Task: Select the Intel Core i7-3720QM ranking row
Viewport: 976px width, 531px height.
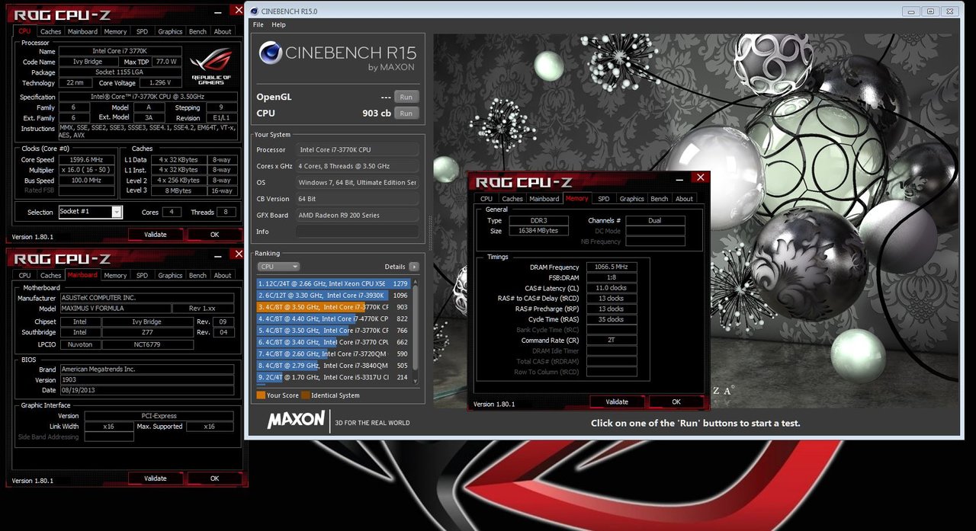Action: (333, 353)
